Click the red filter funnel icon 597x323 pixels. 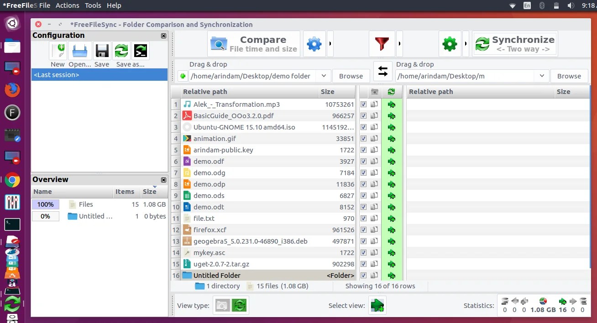[382, 44]
